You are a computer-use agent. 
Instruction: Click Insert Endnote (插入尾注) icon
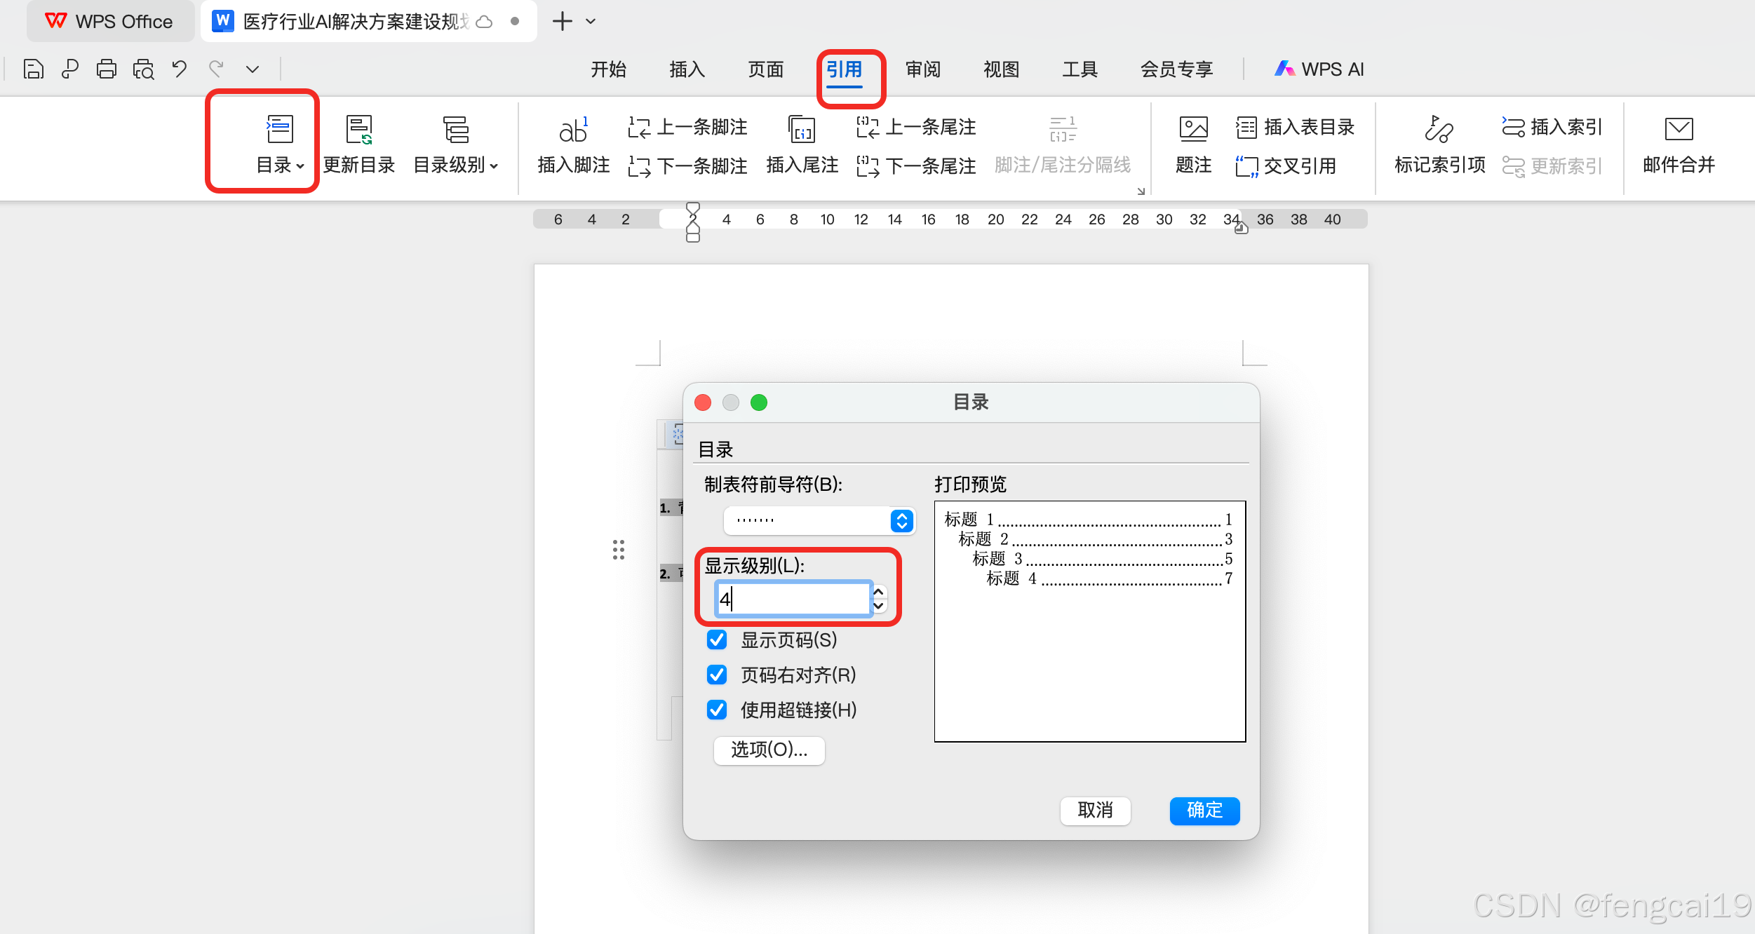pyautogui.click(x=802, y=130)
